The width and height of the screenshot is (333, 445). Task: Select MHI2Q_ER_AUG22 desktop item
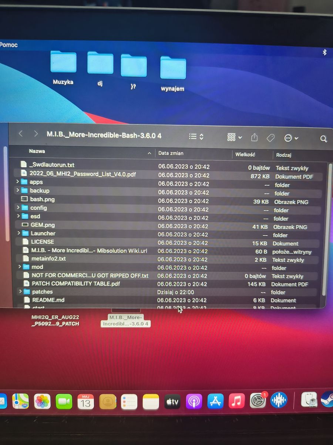[55, 320]
